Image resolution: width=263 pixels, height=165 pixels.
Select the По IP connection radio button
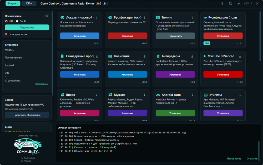coord(17,21)
